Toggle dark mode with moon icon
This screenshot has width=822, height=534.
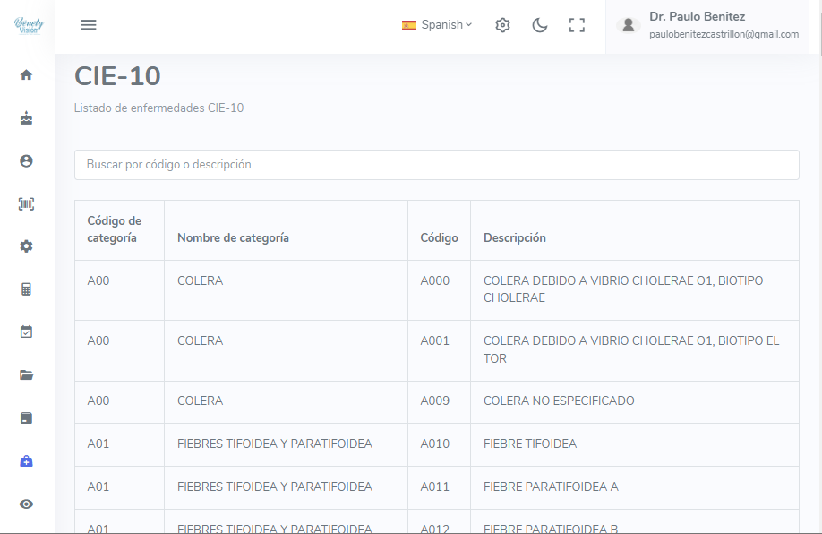(540, 25)
